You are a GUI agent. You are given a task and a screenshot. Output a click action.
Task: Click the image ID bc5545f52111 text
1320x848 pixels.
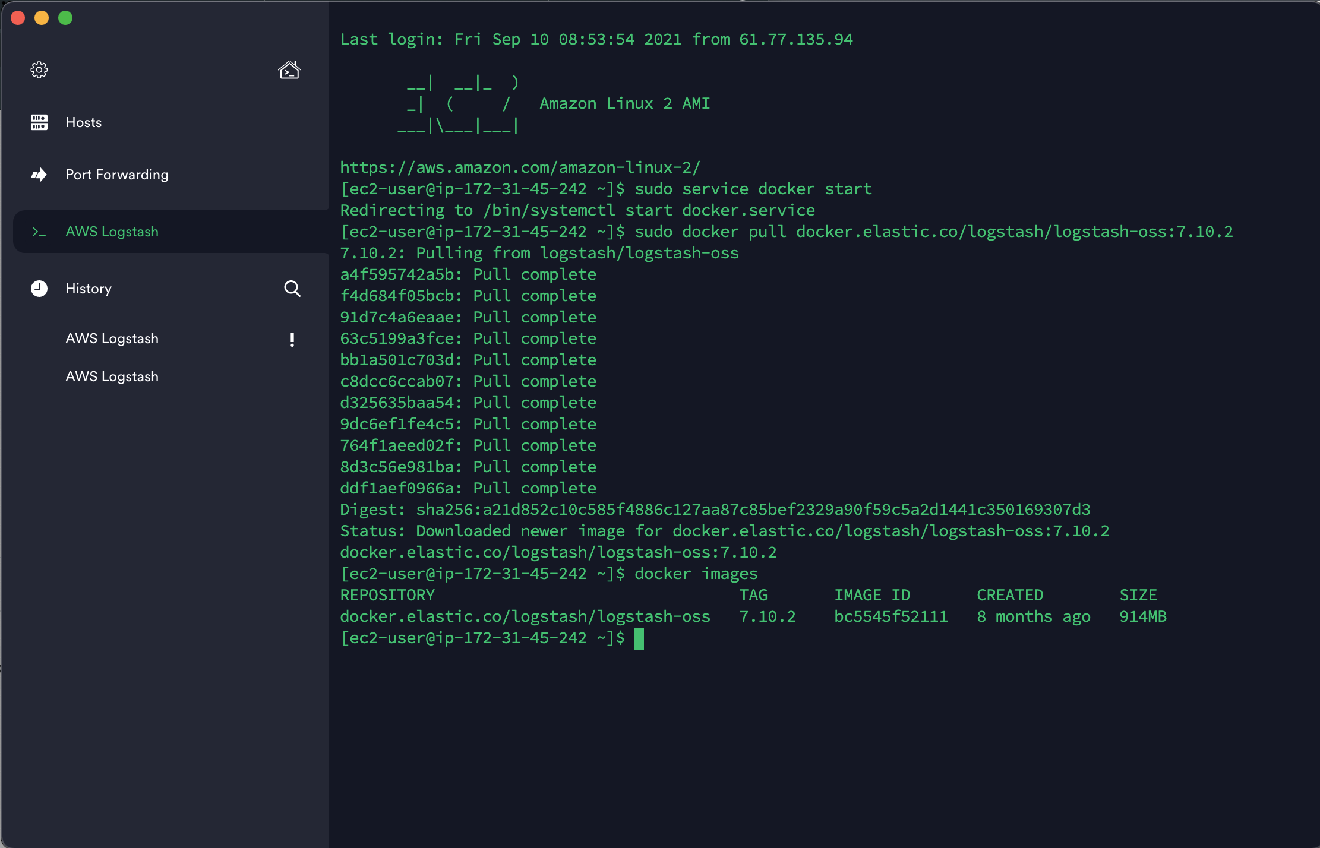point(890,616)
